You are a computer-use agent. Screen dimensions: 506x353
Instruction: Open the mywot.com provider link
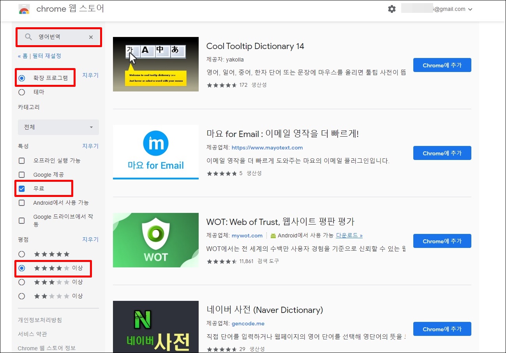(x=247, y=235)
